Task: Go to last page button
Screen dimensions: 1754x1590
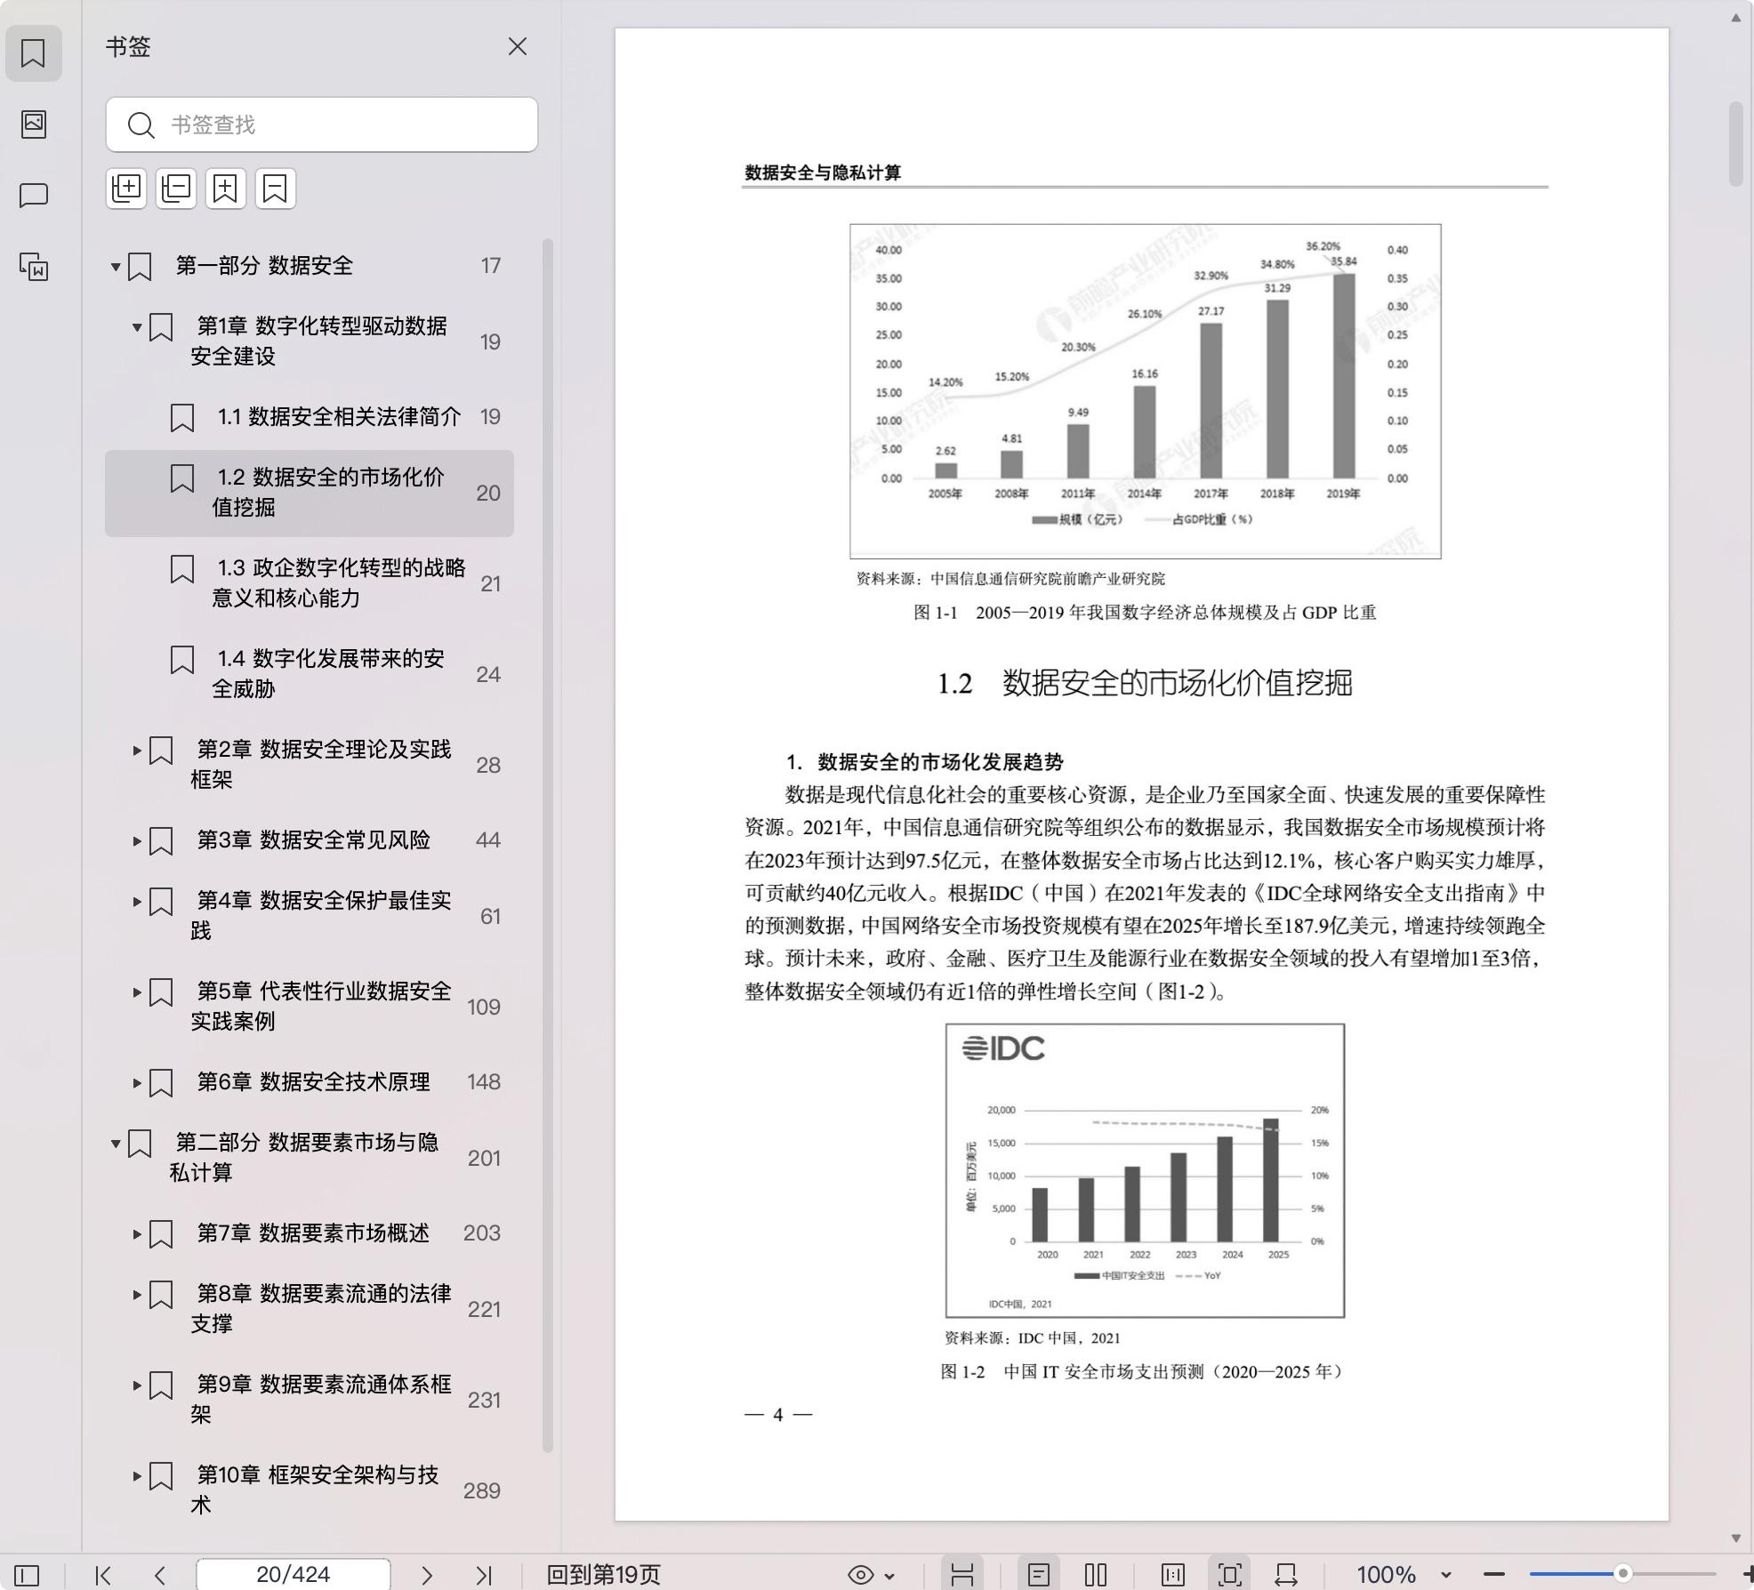Action: click(484, 1575)
